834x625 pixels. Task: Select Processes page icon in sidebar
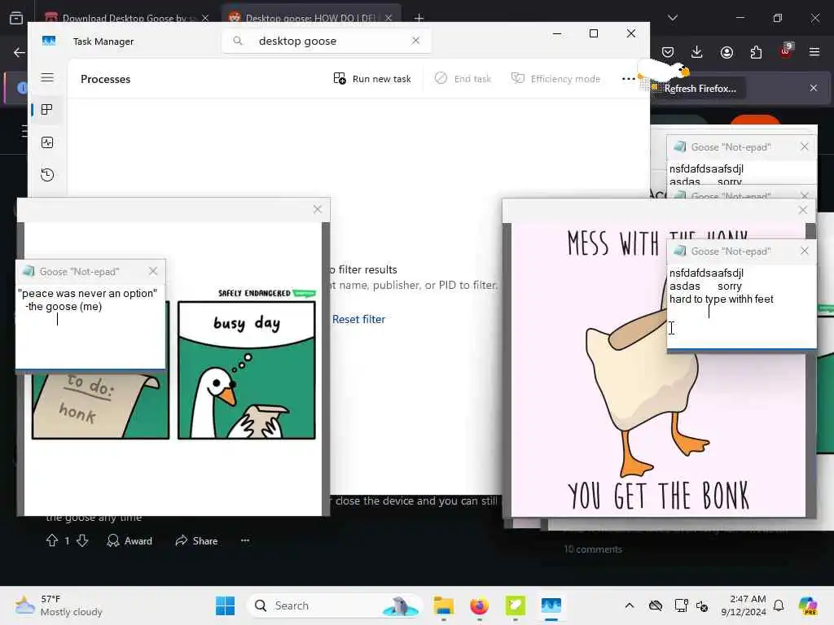pos(46,110)
